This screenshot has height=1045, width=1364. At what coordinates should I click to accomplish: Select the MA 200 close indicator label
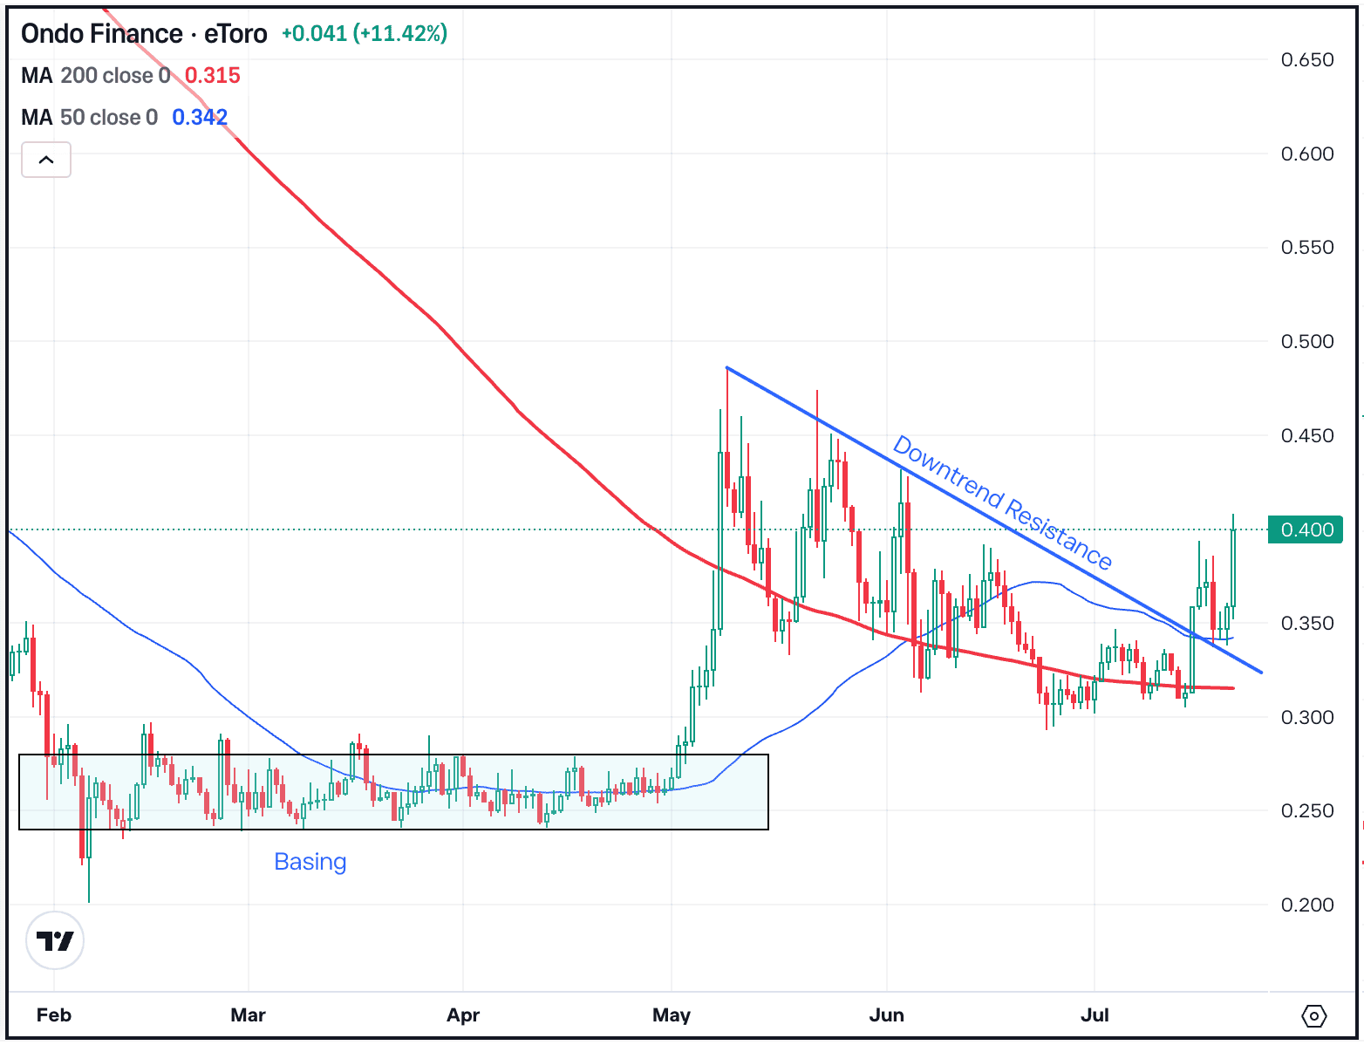[x=95, y=76]
